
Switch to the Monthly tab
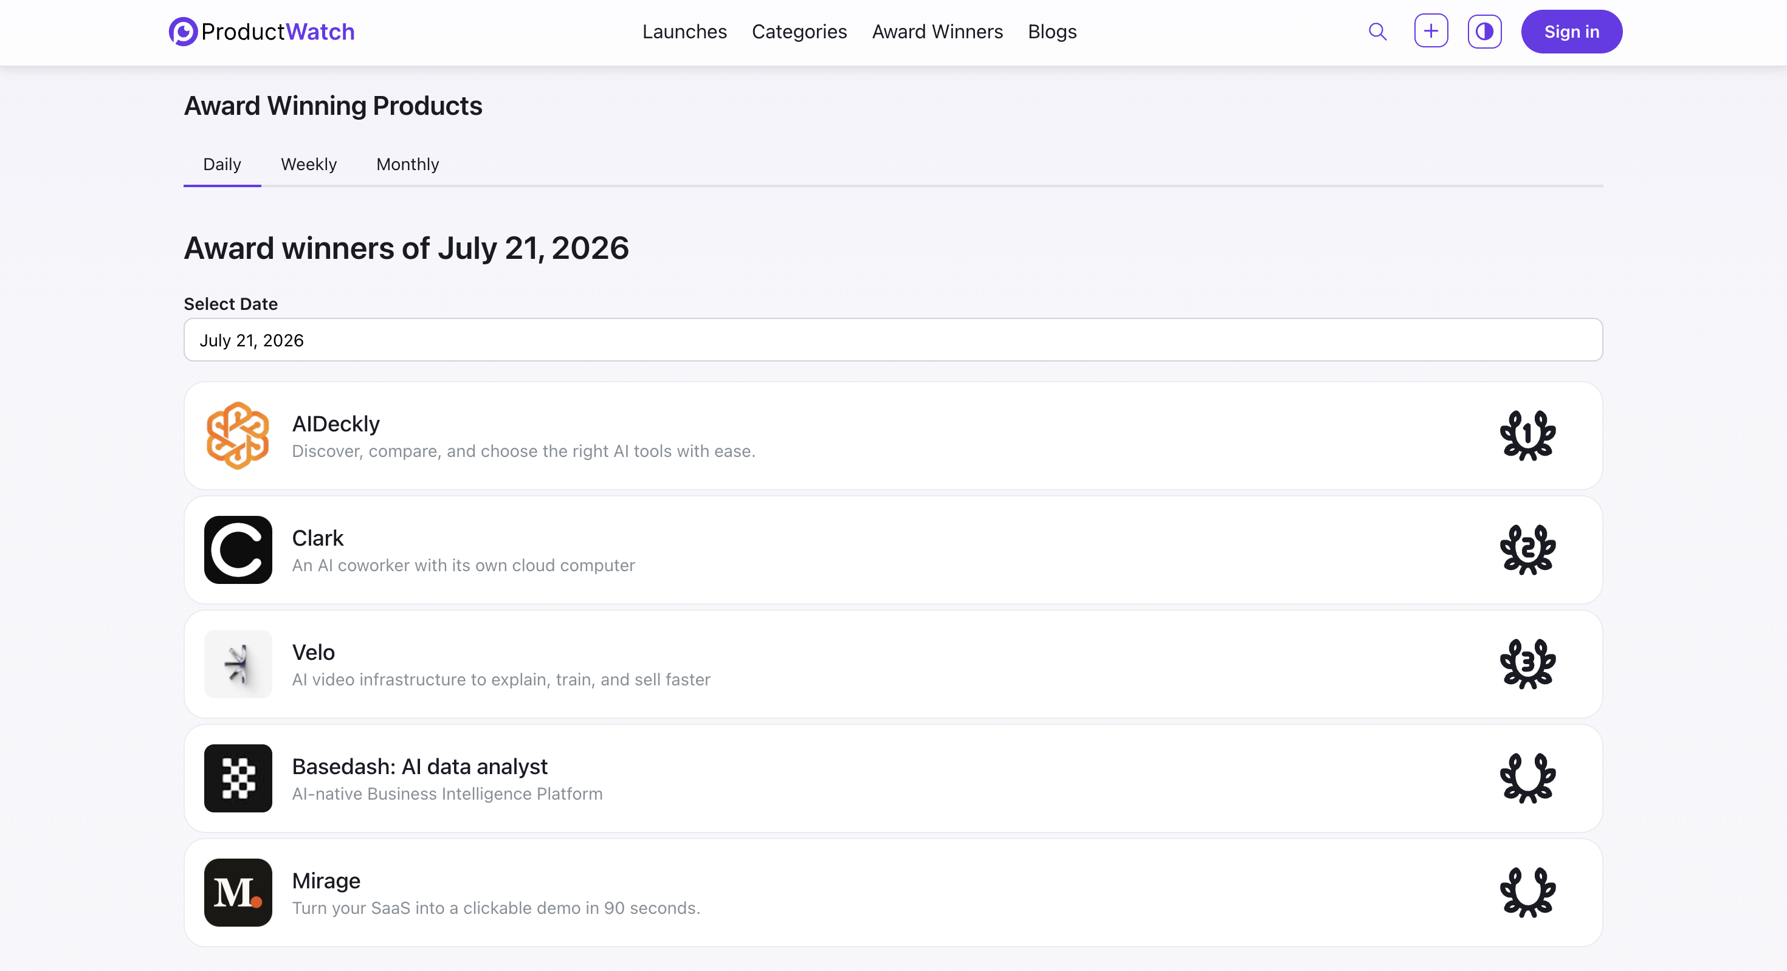pyautogui.click(x=407, y=165)
